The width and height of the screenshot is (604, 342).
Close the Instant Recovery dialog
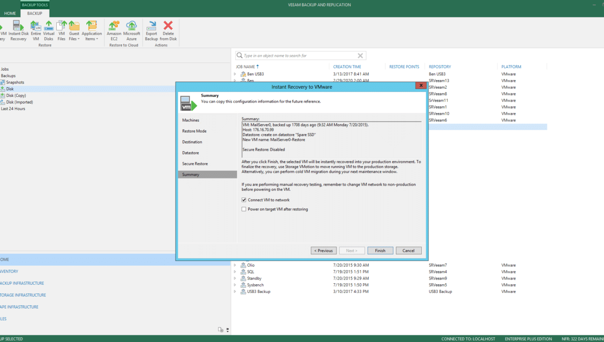point(421,86)
